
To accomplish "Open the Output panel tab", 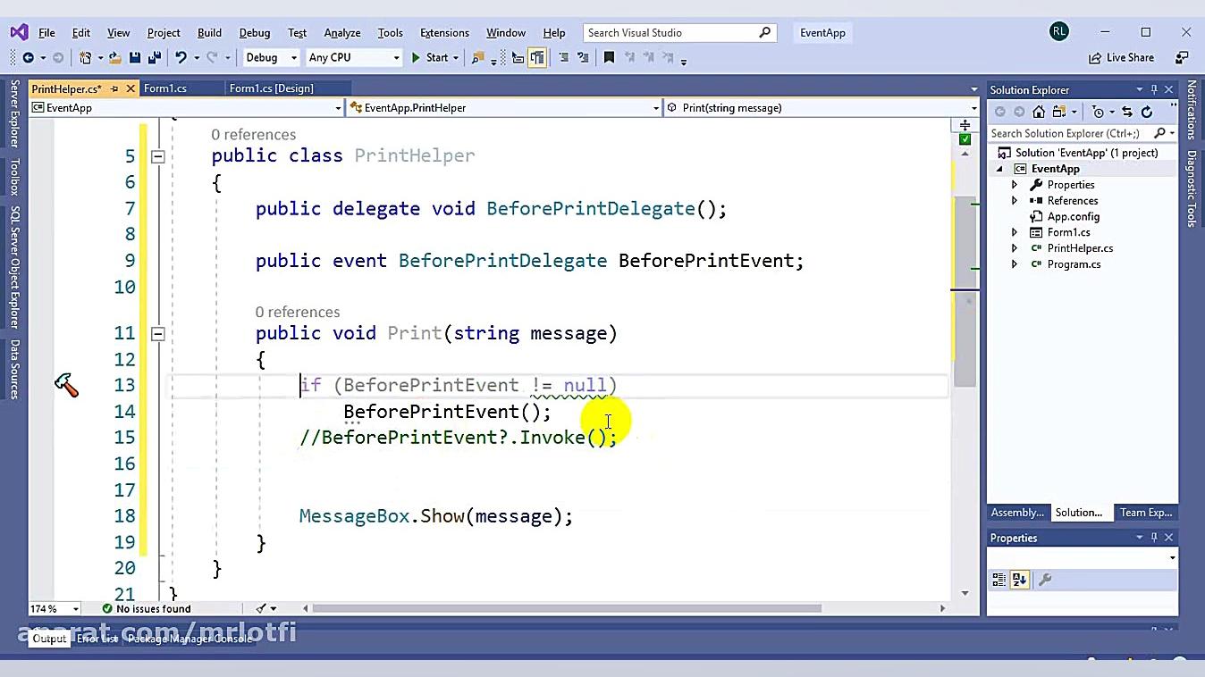I will 49,639.
